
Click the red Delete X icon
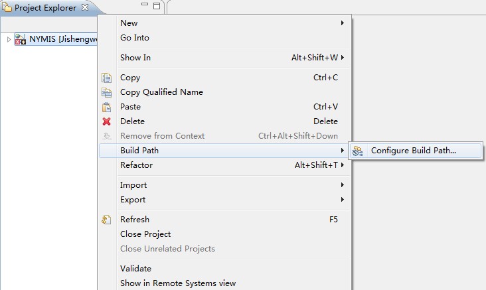pos(106,121)
